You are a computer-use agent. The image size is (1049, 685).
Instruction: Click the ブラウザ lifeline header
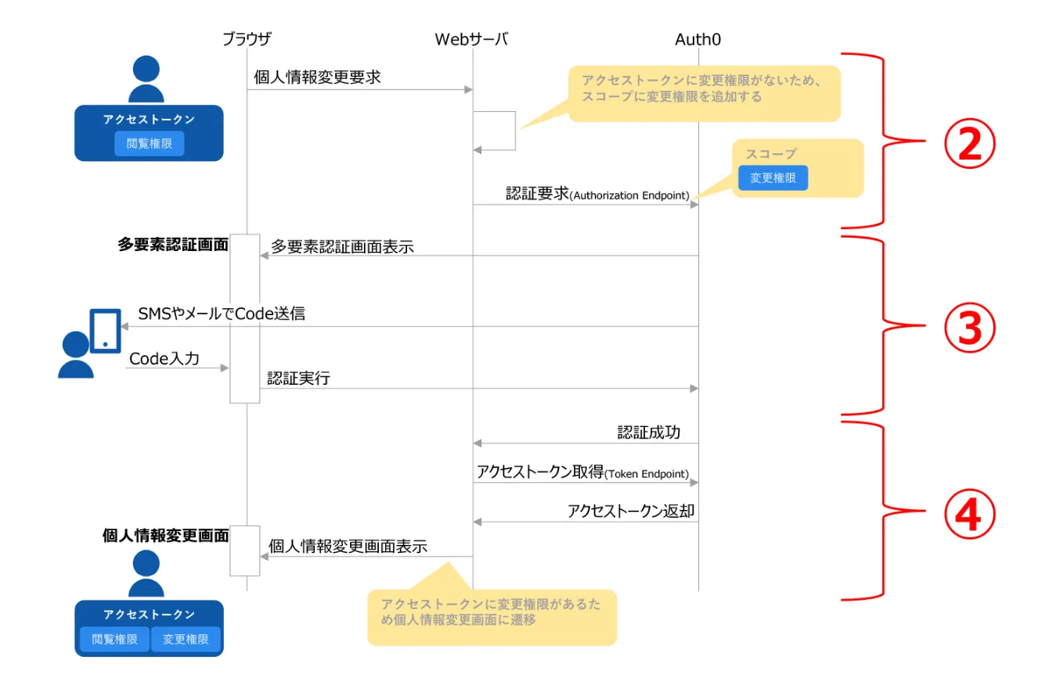(247, 38)
